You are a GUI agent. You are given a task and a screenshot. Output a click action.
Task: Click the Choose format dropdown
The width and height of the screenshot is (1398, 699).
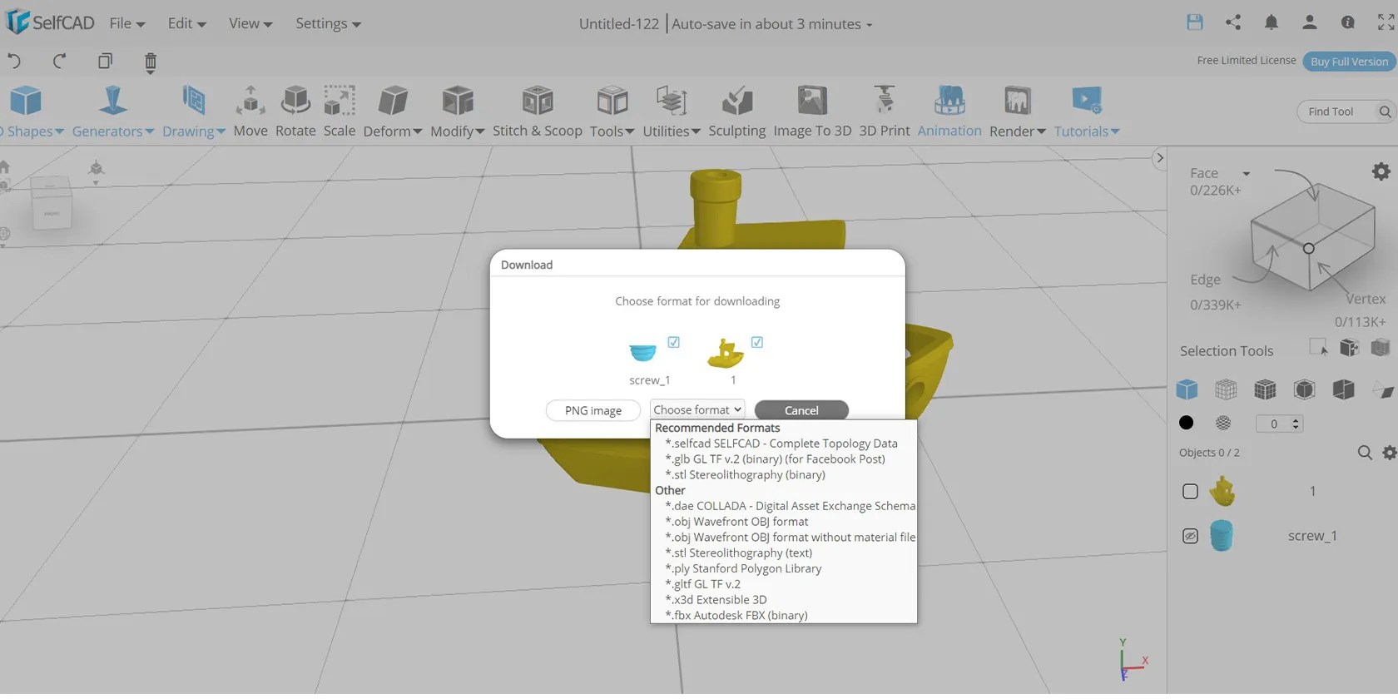697,409
